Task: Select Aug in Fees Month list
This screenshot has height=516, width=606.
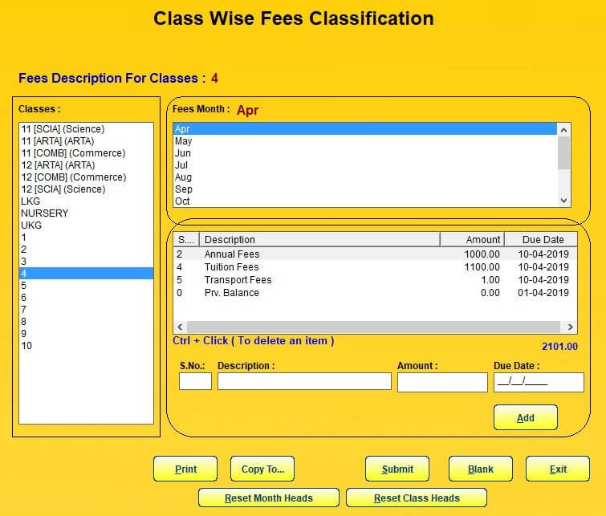Action: pyautogui.click(x=365, y=177)
